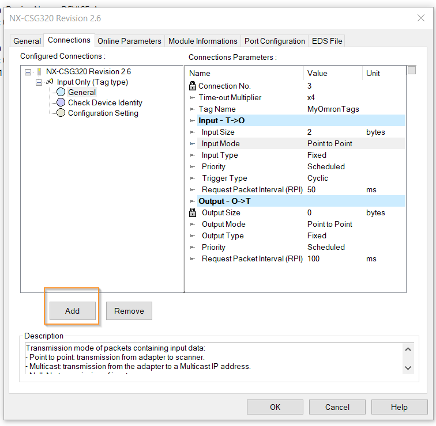The width and height of the screenshot is (436, 426).
Task: Open the Module Informations tab
Action: pyautogui.click(x=202, y=41)
